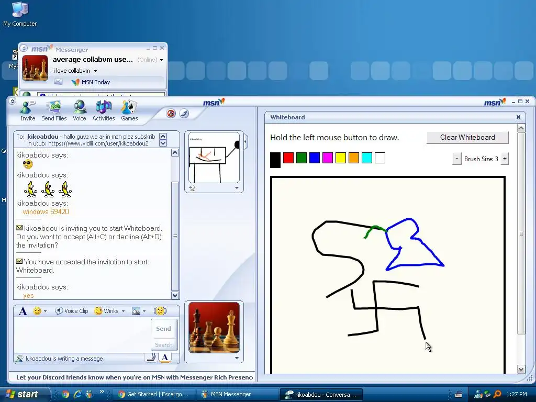Open the font formatting A icon
Viewport: 536px width, 402px height.
point(23,311)
